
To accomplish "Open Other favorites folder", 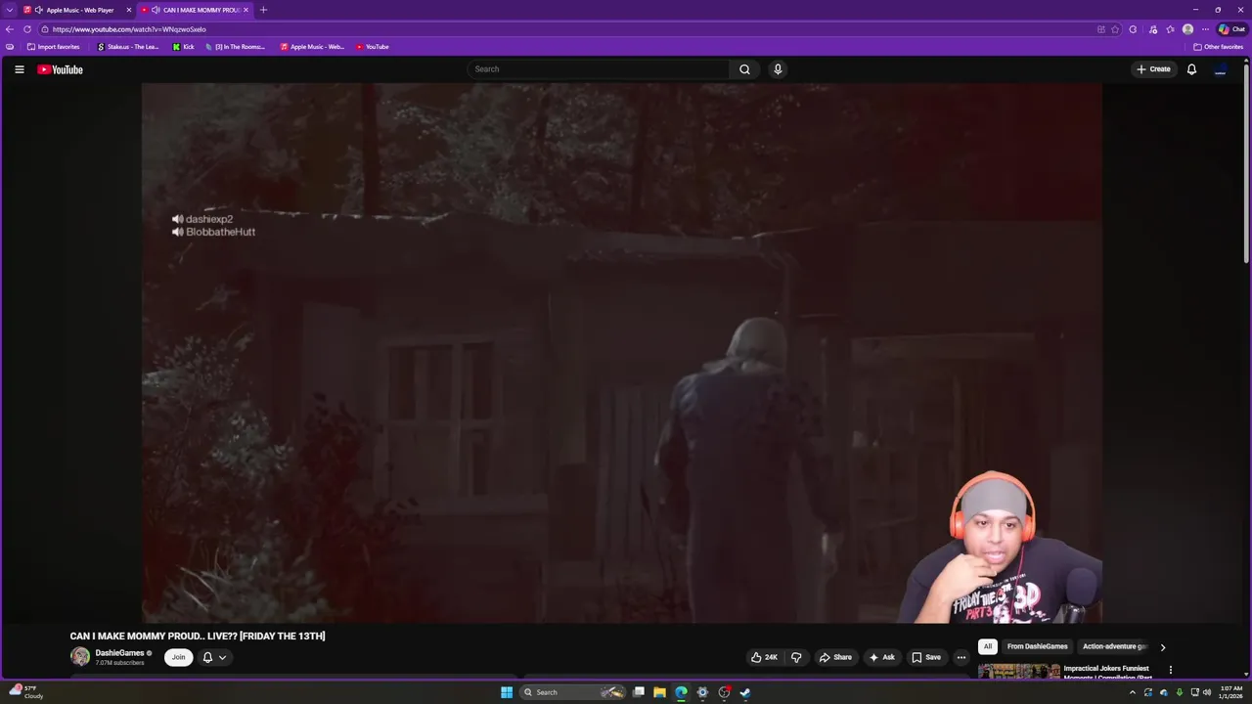I will click(1218, 47).
